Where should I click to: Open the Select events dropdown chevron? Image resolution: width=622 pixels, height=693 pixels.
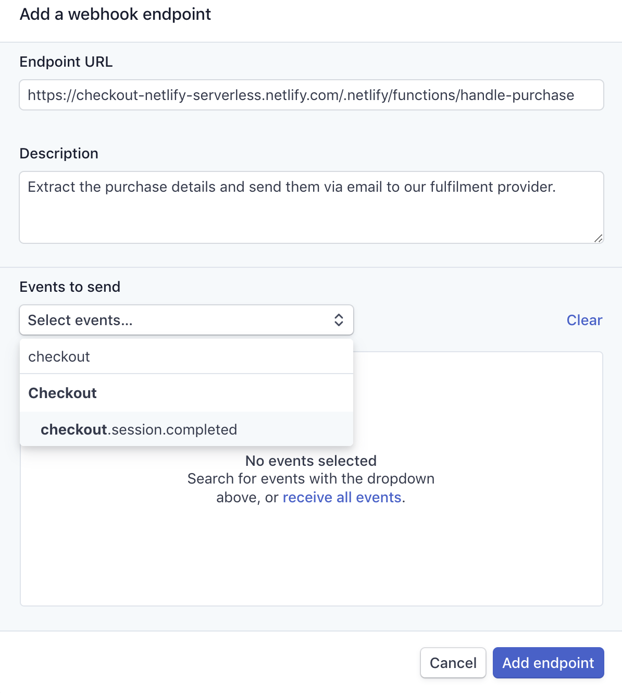(x=339, y=320)
